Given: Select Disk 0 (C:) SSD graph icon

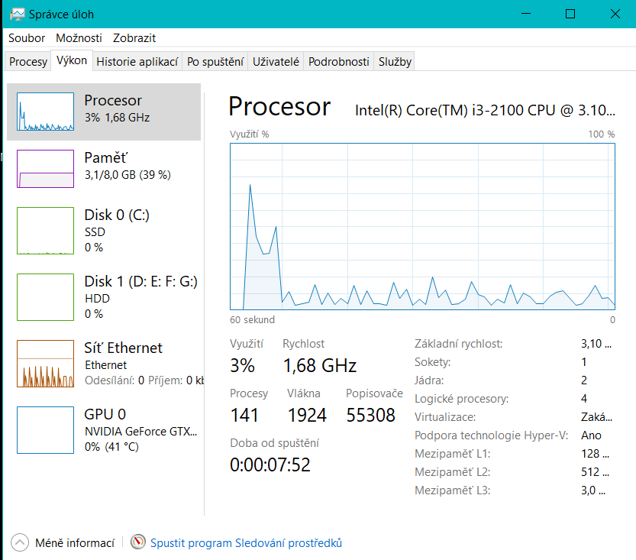Looking at the screenshot, I should coord(45,231).
